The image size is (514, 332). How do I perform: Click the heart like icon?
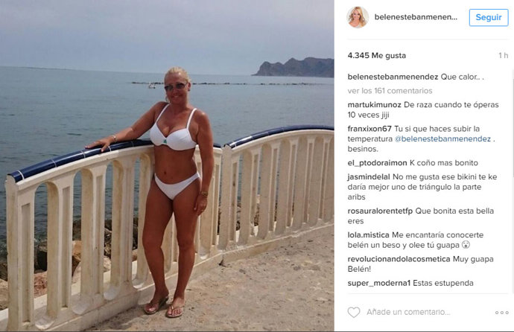point(354,313)
